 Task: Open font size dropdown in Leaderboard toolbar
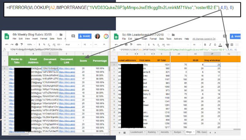tap(197, 45)
